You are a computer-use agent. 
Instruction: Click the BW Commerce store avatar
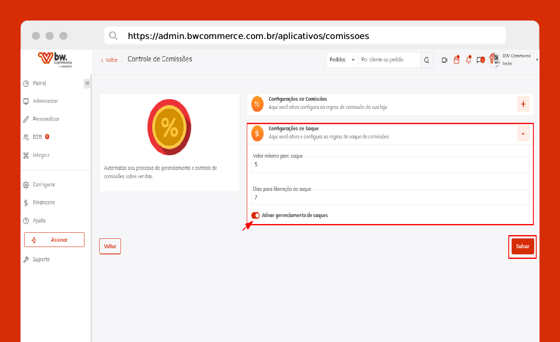click(x=495, y=60)
